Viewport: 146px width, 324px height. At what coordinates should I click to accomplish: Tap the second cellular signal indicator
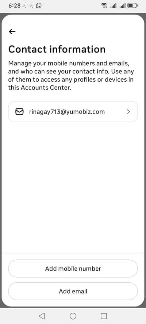pos(122,5)
